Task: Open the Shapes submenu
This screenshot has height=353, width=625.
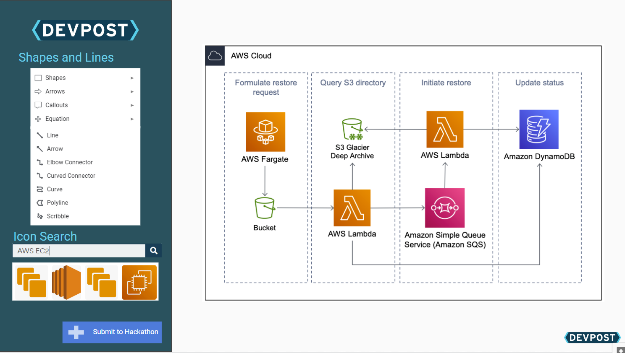Action: pyautogui.click(x=85, y=78)
